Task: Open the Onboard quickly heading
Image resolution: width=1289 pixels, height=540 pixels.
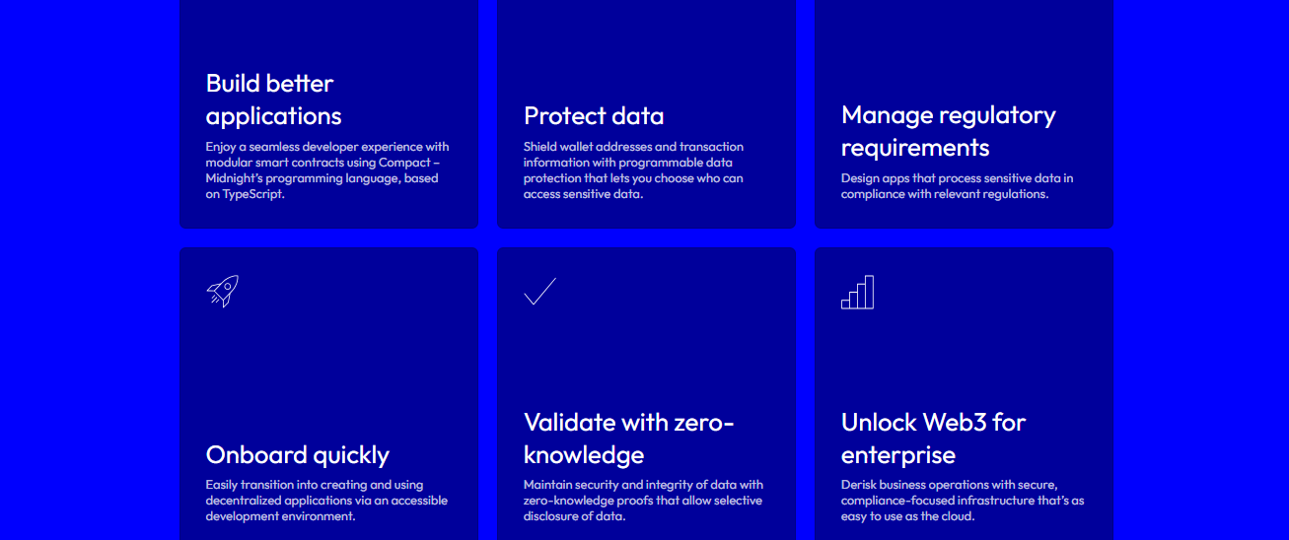Action: (x=297, y=454)
